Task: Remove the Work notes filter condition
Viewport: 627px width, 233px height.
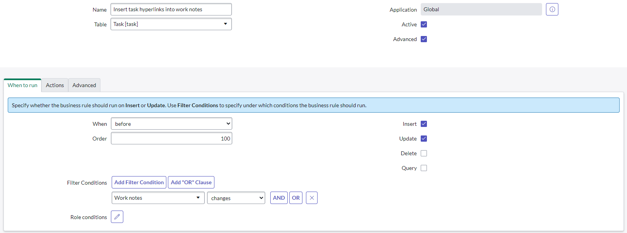Action: (312, 198)
